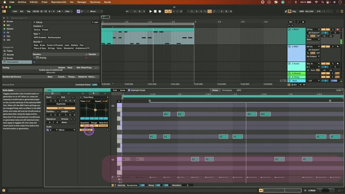This screenshot has width=345, height=194.
Task: Open the Ayuda menu
Action: pos(107,2)
